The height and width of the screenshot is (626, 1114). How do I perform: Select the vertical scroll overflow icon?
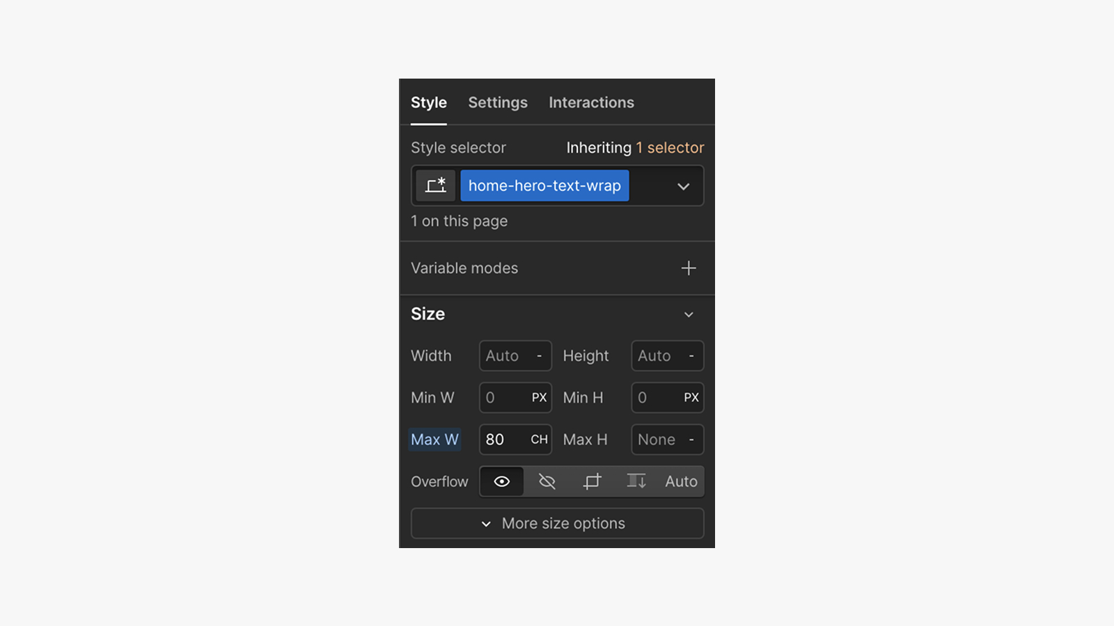tap(636, 481)
